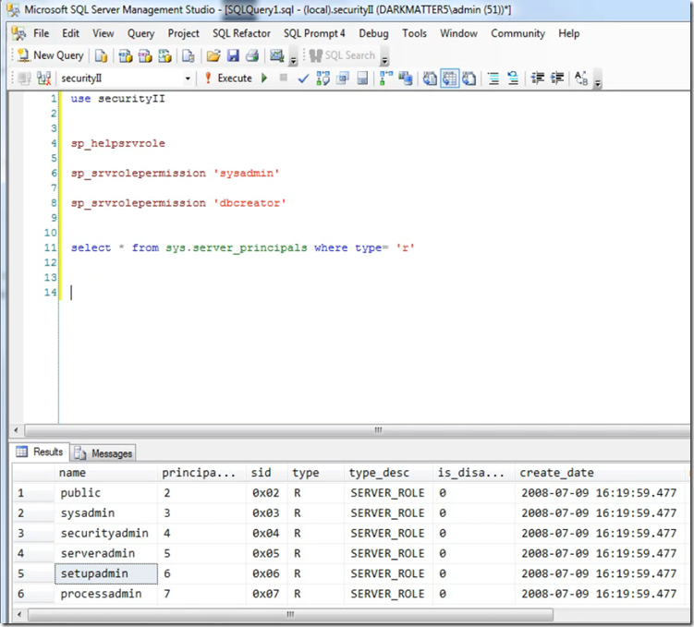This screenshot has width=694, height=627.
Task: Click the 'dbcreator' string in the editor
Action: (x=250, y=203)
